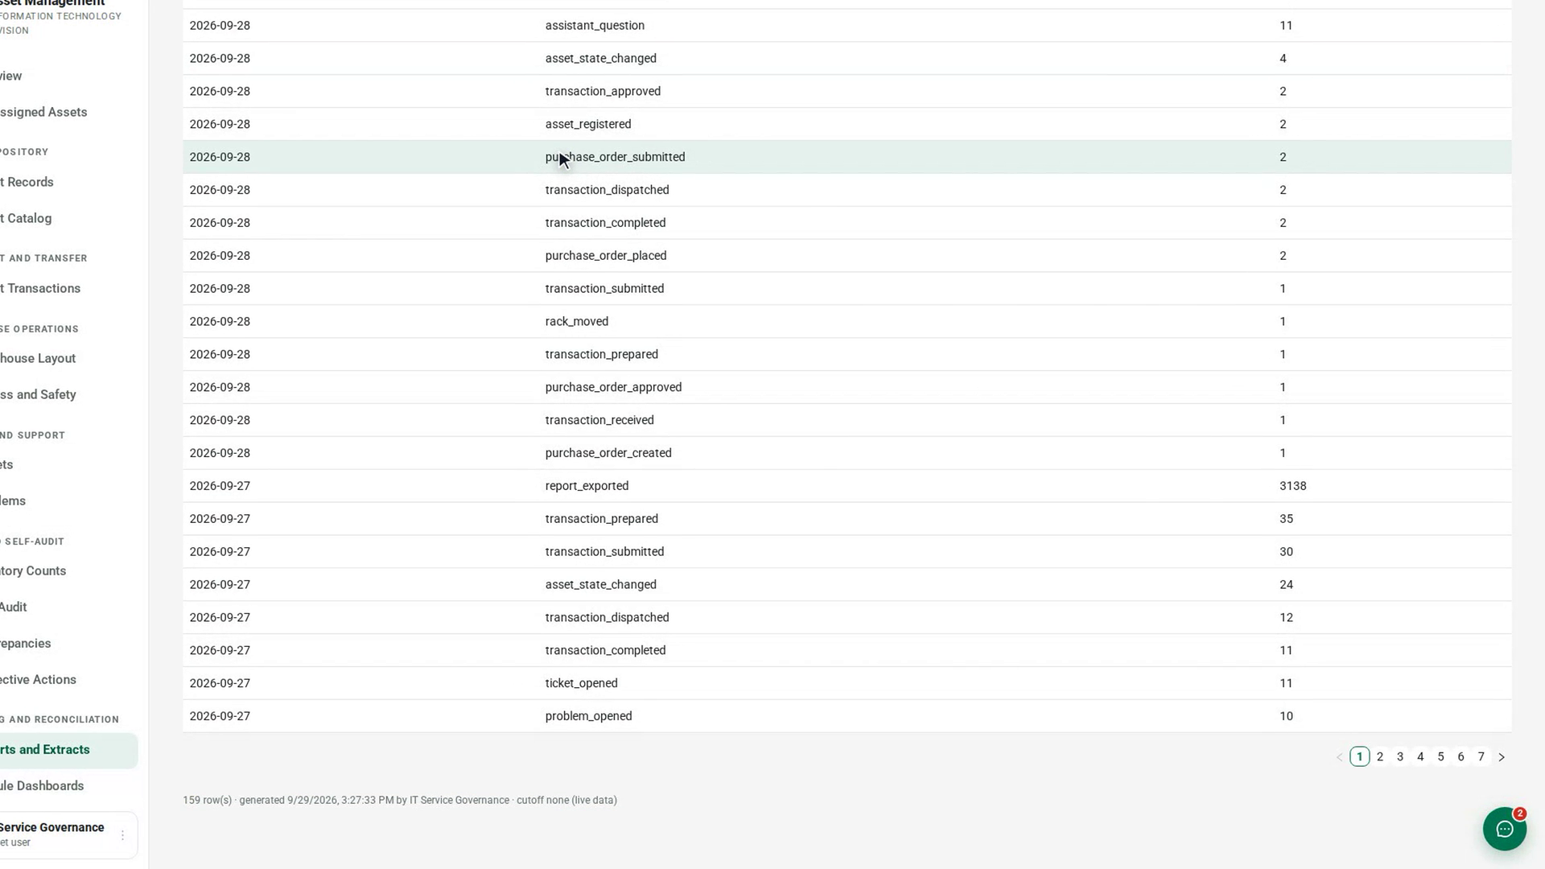Click the asset_registered event cell
This screenshot has height=869, width=1545.
588,125
